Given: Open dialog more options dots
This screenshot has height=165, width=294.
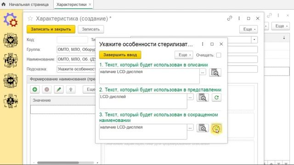Looking at the screenshot, I should click(x=203, y=44).
